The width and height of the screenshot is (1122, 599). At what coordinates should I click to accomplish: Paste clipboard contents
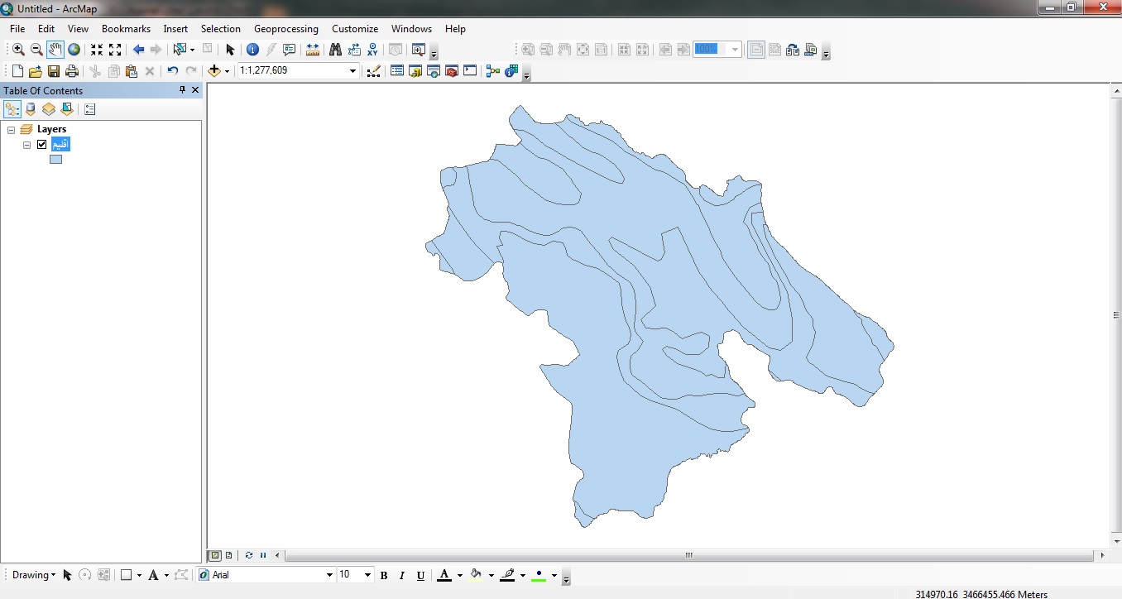pyautogui.click(x=132, y=71)
